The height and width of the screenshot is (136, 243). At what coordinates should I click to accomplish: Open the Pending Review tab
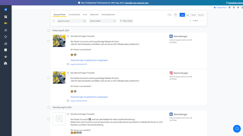108,14
